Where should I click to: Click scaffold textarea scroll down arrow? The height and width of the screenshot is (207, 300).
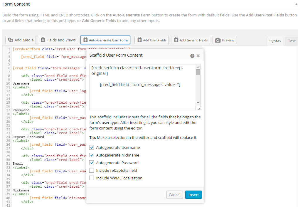point(198,102)
